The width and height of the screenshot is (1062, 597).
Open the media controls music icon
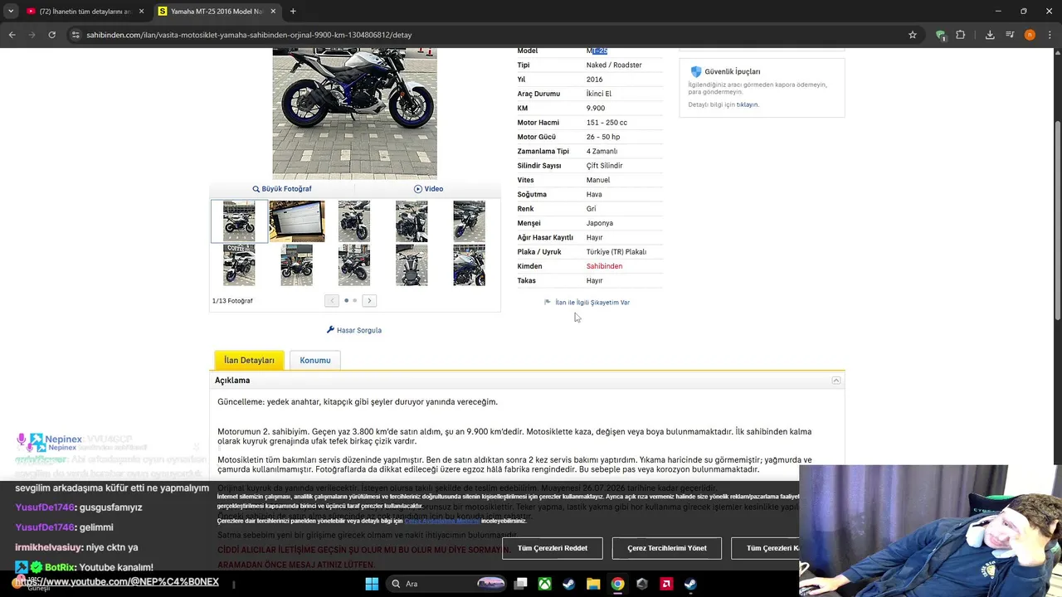[1010, 35]
